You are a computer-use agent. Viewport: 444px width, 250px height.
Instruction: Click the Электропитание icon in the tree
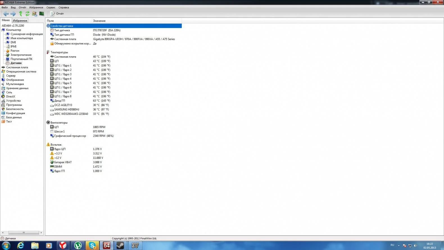coord(8,55)
